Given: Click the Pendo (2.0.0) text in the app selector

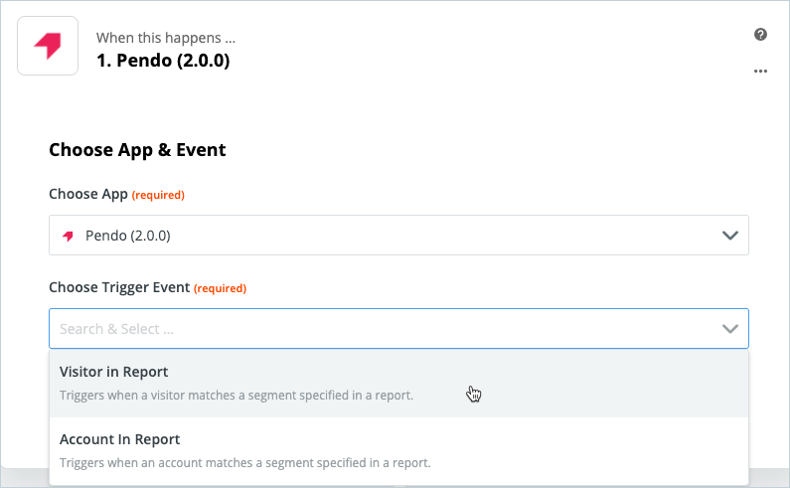Looking at the screenshot, I should (x=128, y=236).
